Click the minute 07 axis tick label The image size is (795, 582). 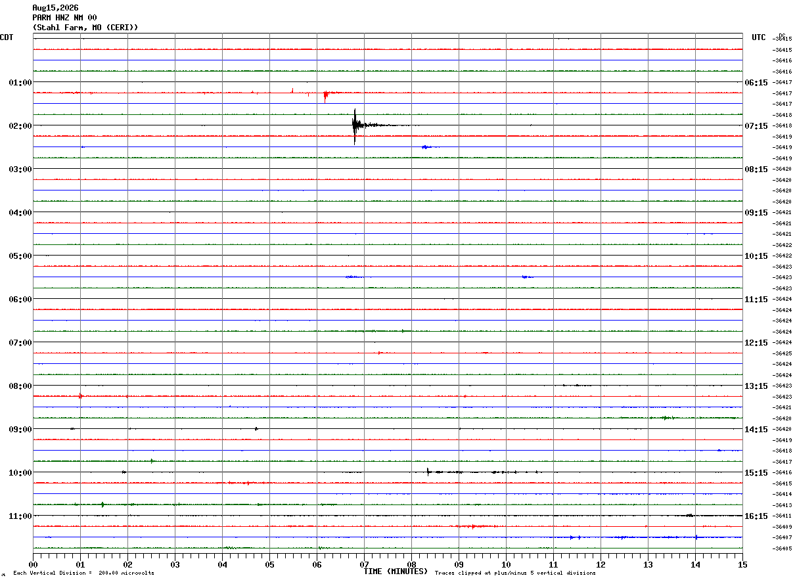click(x=364, y=564)
